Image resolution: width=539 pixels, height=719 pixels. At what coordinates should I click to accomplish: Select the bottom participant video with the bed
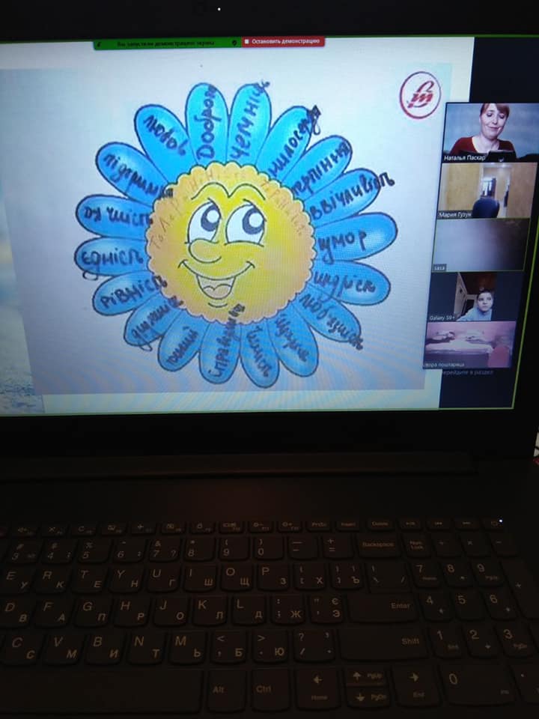469,345
